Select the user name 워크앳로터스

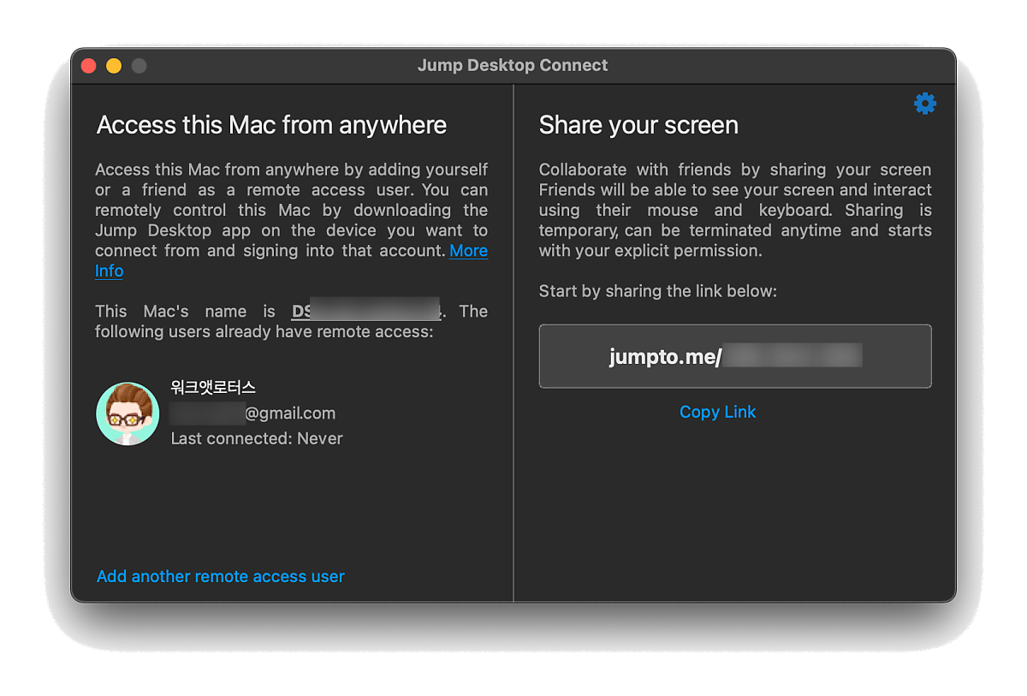[213, 388]
